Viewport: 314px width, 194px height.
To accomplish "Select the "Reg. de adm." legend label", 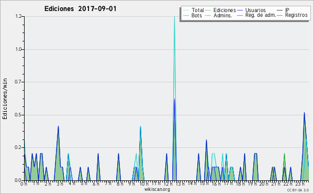I will coord(261,15).
